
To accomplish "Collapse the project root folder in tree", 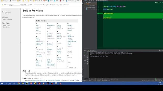I will pyautogui.click(x=85, y=2).
